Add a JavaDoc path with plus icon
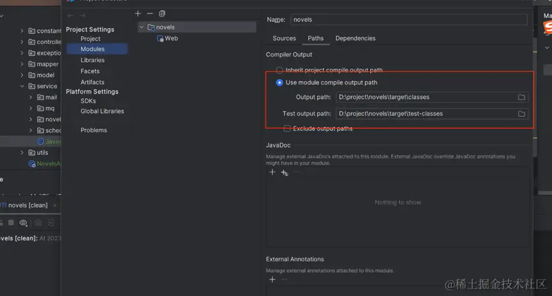Viewport: 552px width, 296px height. pos(272,172)
